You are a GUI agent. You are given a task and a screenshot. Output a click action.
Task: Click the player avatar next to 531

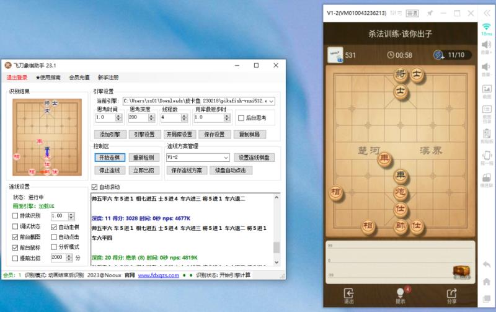335,55
